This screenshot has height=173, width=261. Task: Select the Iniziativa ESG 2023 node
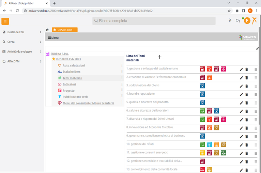pos(68,59)
